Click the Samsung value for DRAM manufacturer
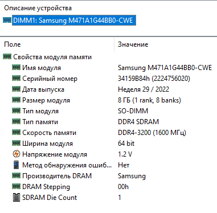Screen dimensions: 217x213 (132, 176)
